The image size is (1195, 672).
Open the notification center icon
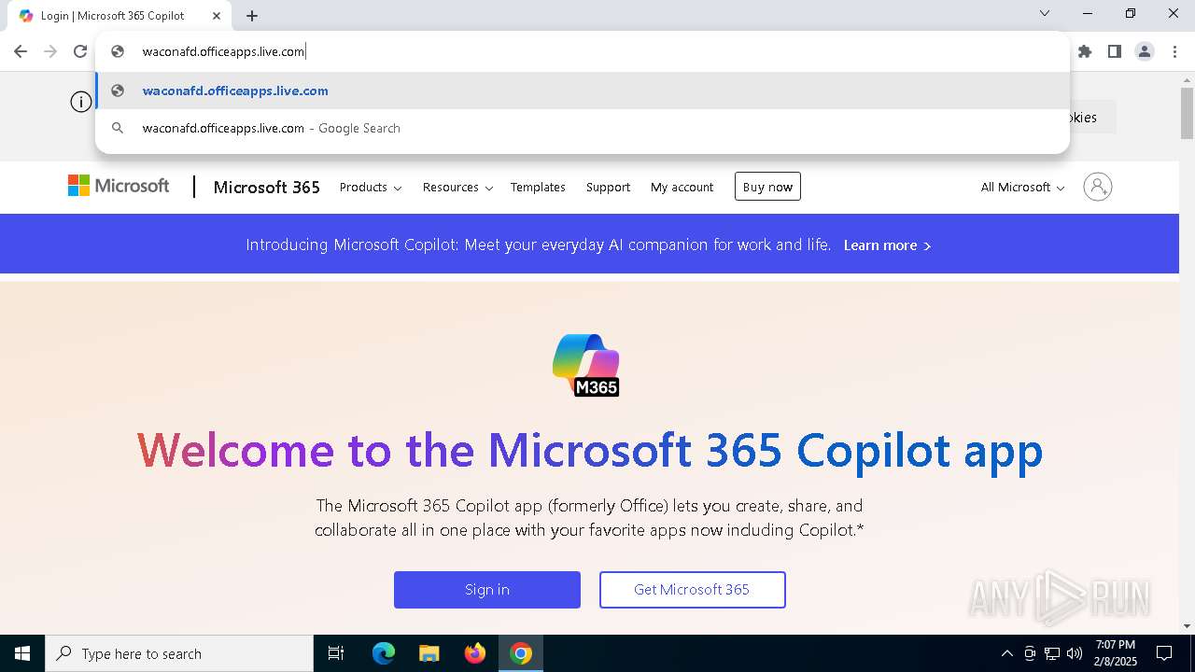(1164, 653)
